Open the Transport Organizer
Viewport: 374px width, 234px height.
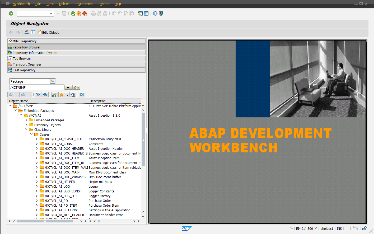[76, 64]
